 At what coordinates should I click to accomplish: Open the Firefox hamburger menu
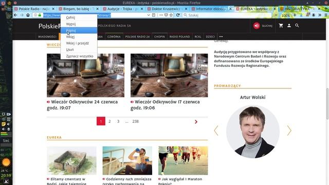pos(325,15)
